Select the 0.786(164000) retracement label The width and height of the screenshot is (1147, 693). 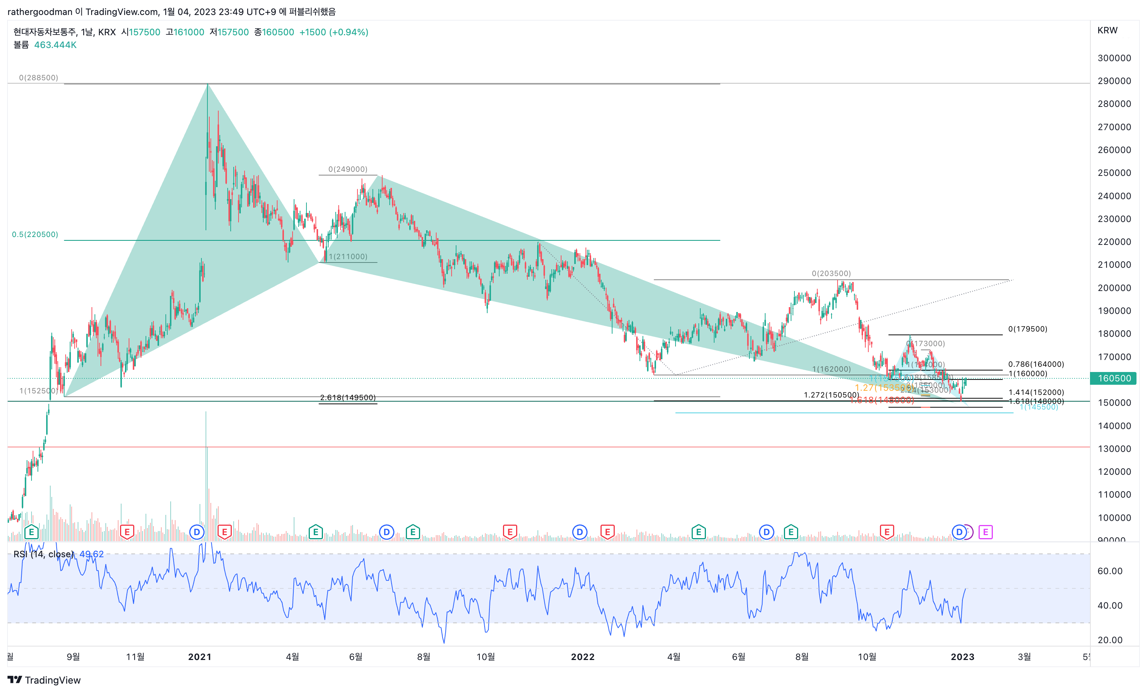(1036, 364)
